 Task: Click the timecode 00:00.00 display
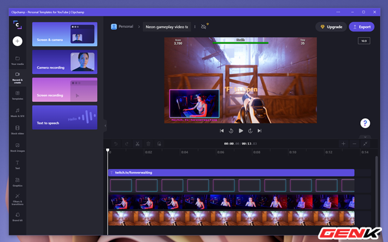[232, 144]
